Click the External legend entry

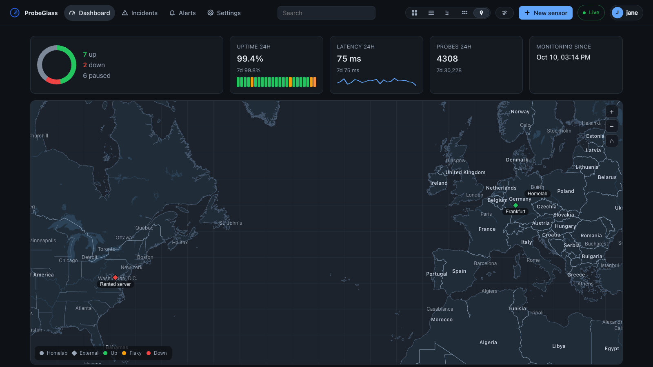click(85, 353)
